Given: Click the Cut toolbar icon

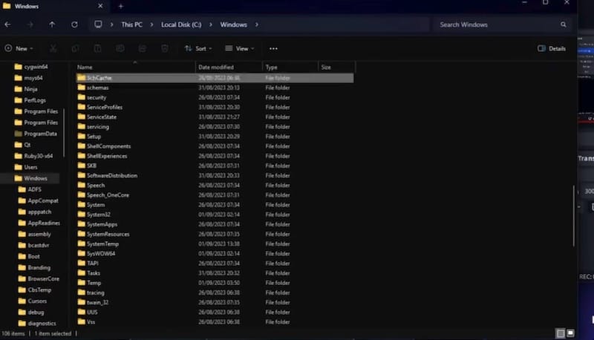Looking at the screenshot, I should [x=53, y=48].
